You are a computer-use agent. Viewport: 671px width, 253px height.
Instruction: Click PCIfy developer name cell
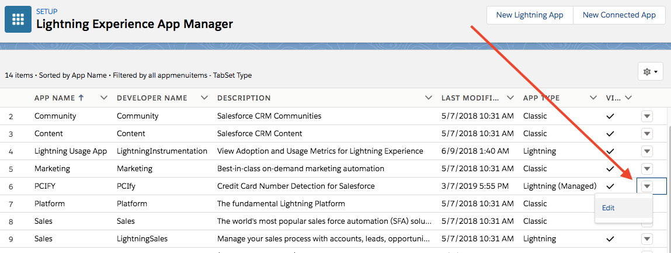point(126,186)
